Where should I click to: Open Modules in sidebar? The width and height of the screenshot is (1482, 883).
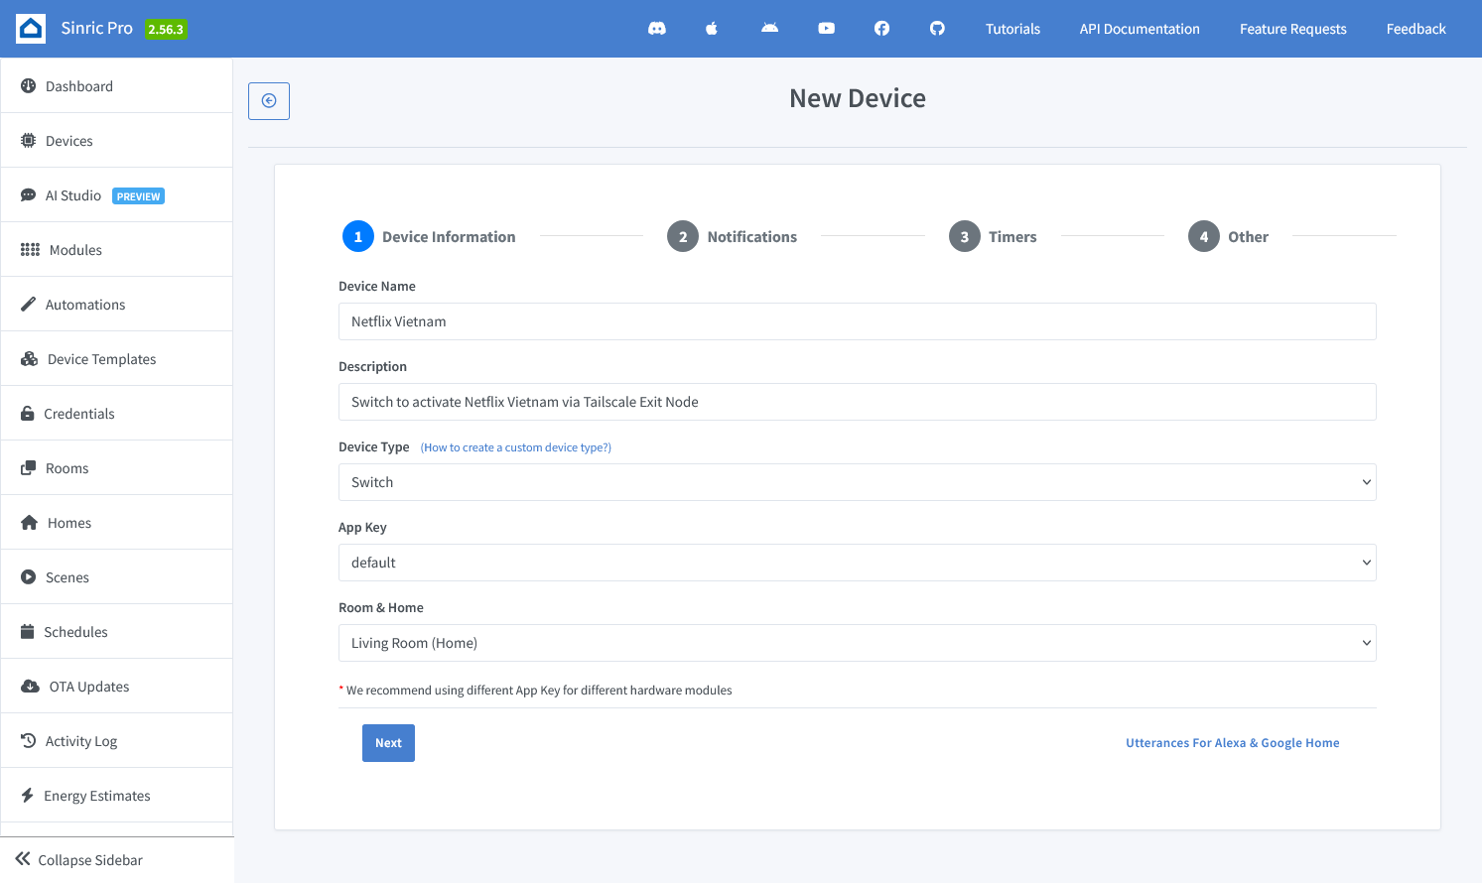pyautogui.click(x=117, y=250)
